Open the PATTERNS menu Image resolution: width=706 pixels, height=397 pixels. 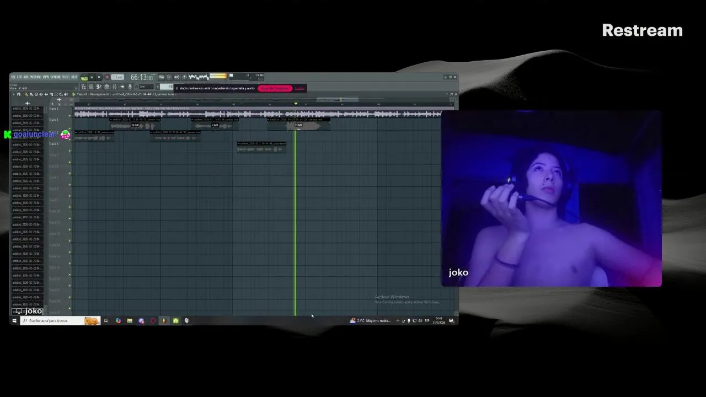click(x=35, y=77)
